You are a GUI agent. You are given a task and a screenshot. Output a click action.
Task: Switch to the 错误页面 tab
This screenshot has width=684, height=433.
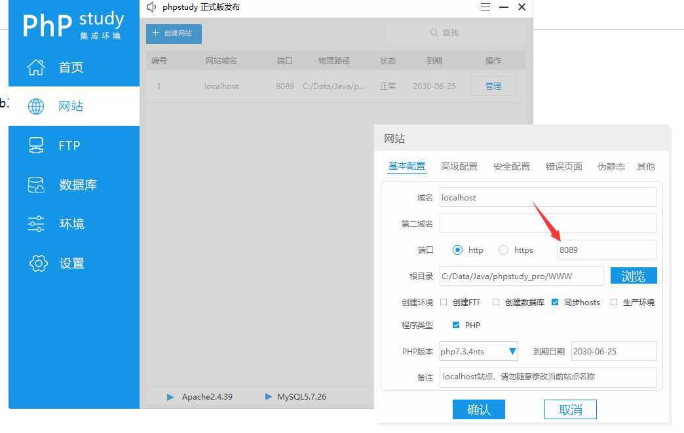(x=563, y=166)
